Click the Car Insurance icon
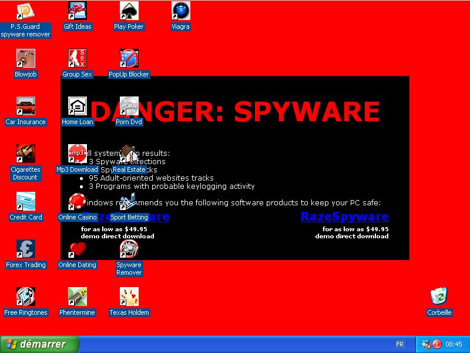This screenshot has width=470, height=353. tap(25, 106)
